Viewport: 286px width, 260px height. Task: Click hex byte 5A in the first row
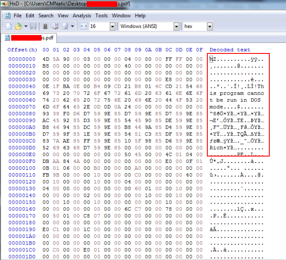[x=56, y=59]
